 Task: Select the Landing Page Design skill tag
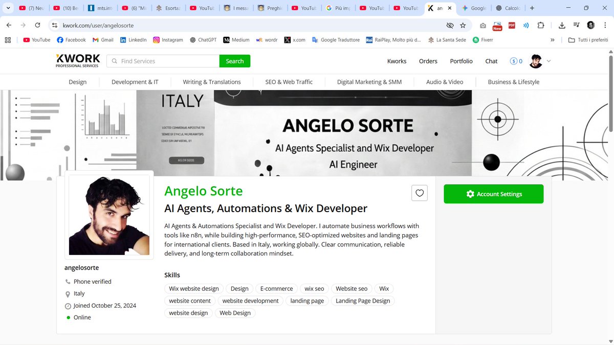[363, 301]
